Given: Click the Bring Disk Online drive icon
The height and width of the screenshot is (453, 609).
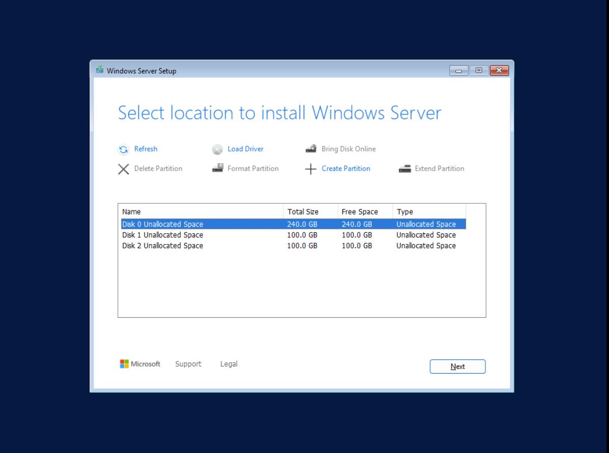Looking at the screenshot, I should coord(311,148).
